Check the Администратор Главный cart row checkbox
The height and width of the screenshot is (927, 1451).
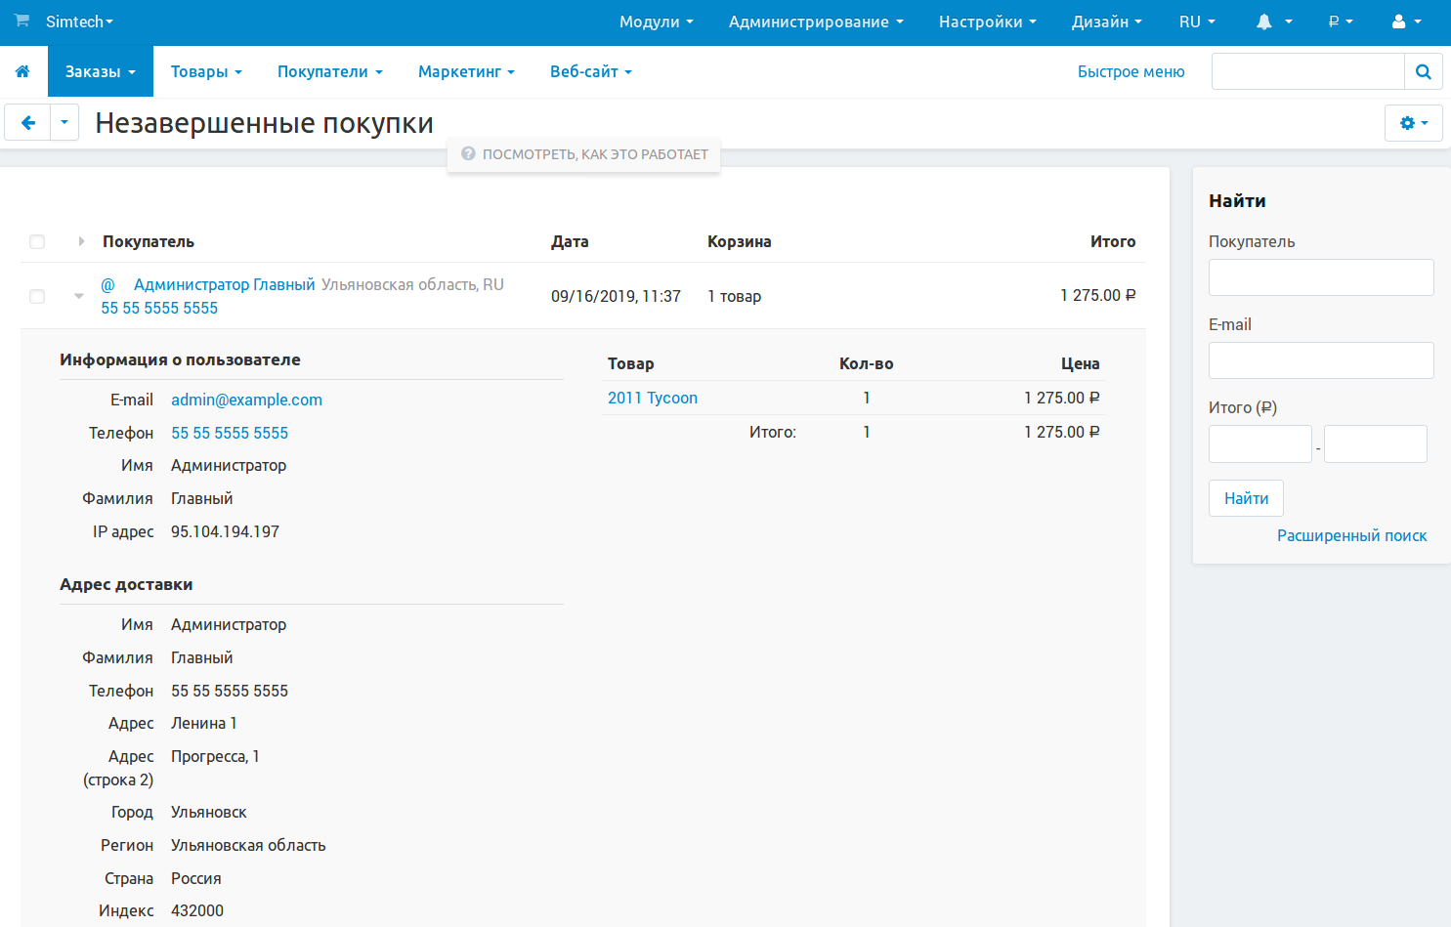tap(37, 296)
